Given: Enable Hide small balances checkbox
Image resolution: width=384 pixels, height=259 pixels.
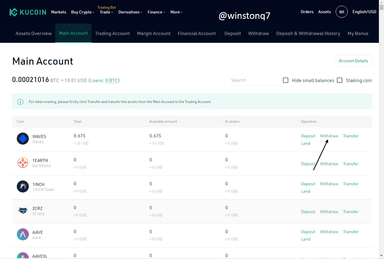Looking at the screenshot, I should point(286,80).
